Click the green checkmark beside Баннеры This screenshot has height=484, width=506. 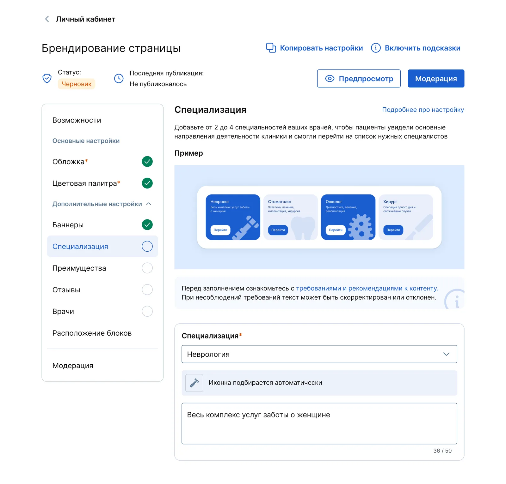[147, 224]
